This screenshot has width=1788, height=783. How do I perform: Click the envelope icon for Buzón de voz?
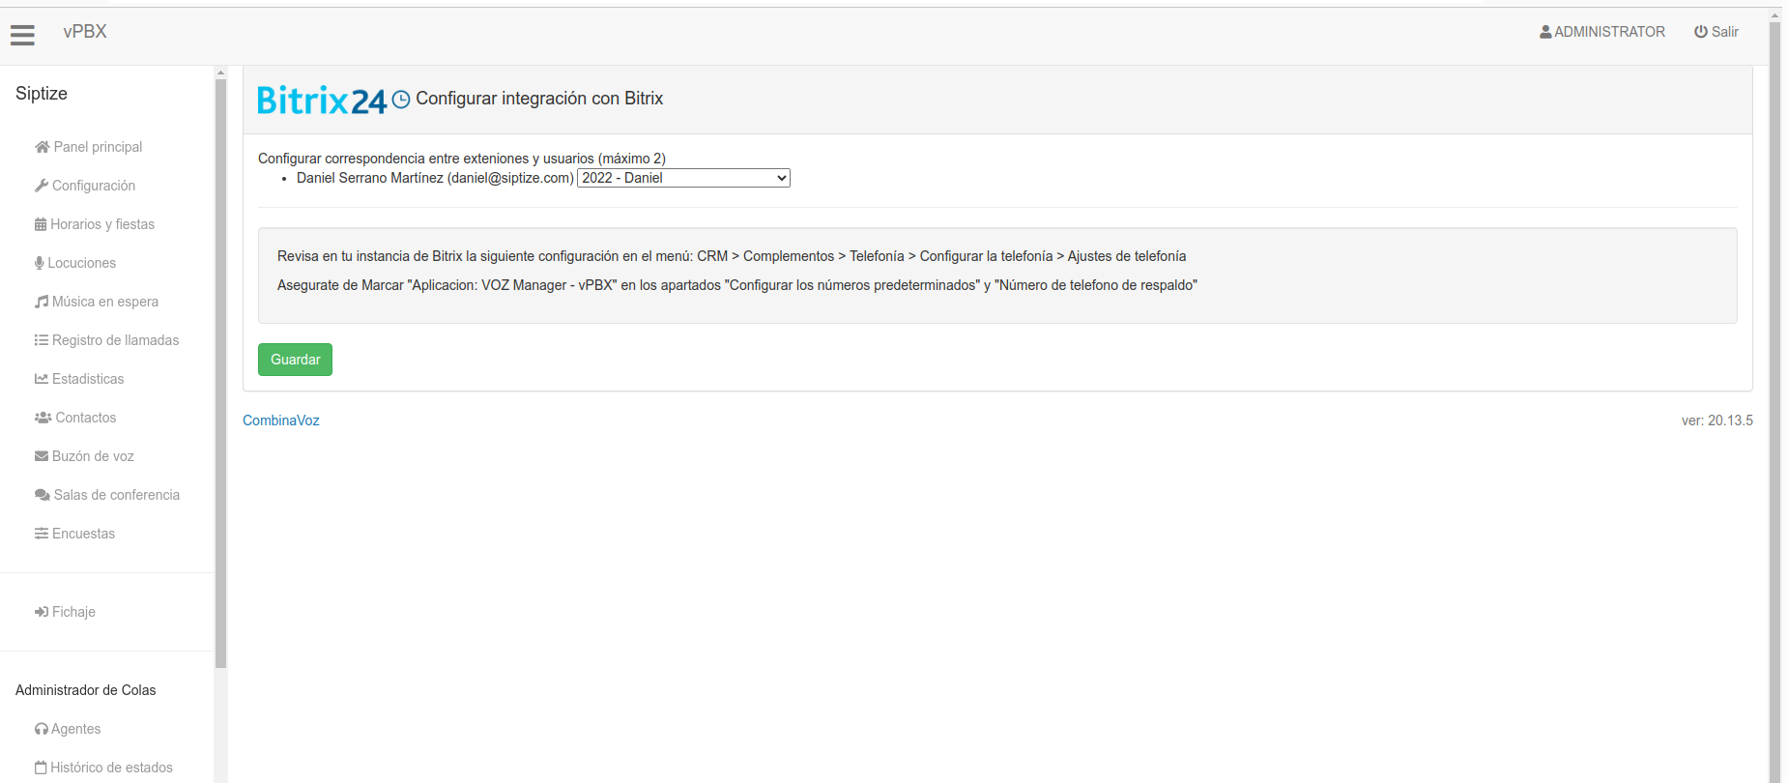[x=42, y=456]
